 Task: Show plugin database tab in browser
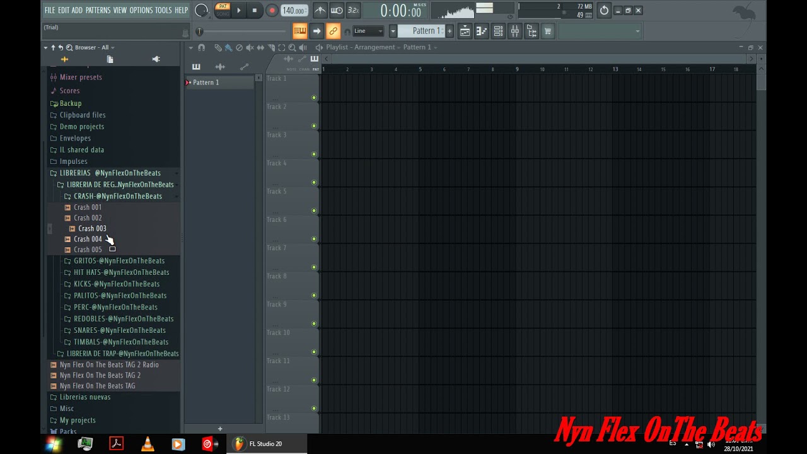click(x=156, y=59)
